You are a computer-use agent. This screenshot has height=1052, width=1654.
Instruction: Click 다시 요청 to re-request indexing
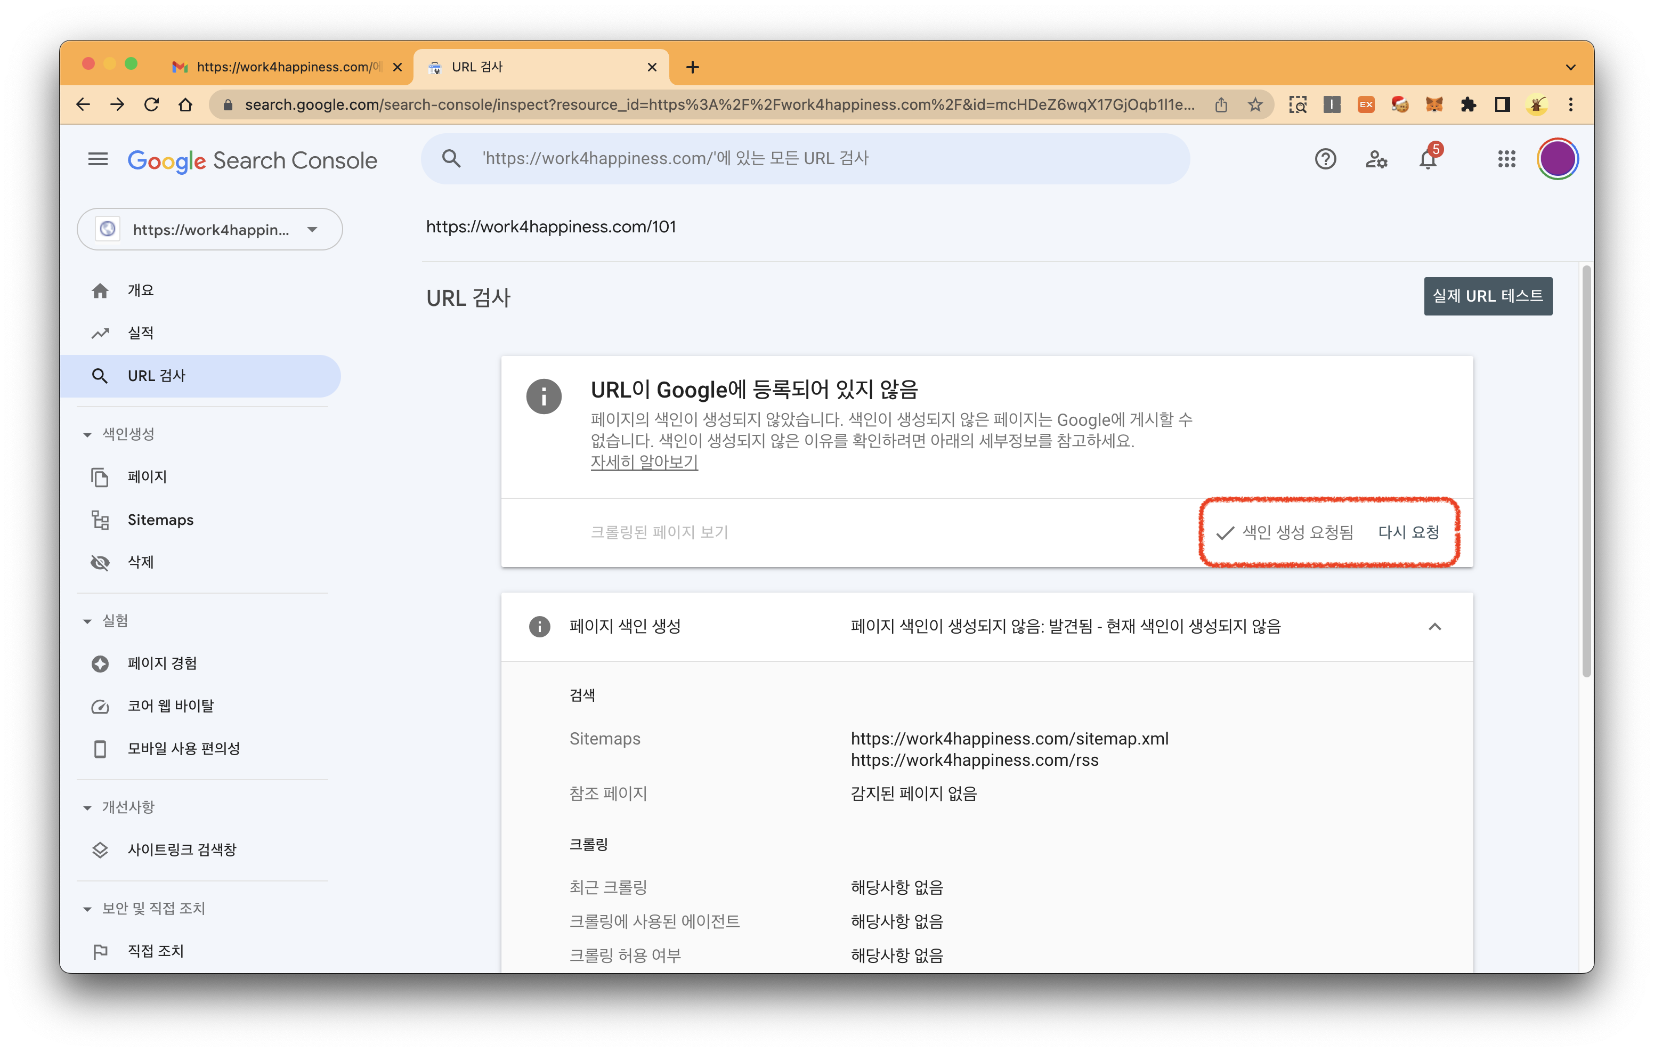(x=1408, y=532)
